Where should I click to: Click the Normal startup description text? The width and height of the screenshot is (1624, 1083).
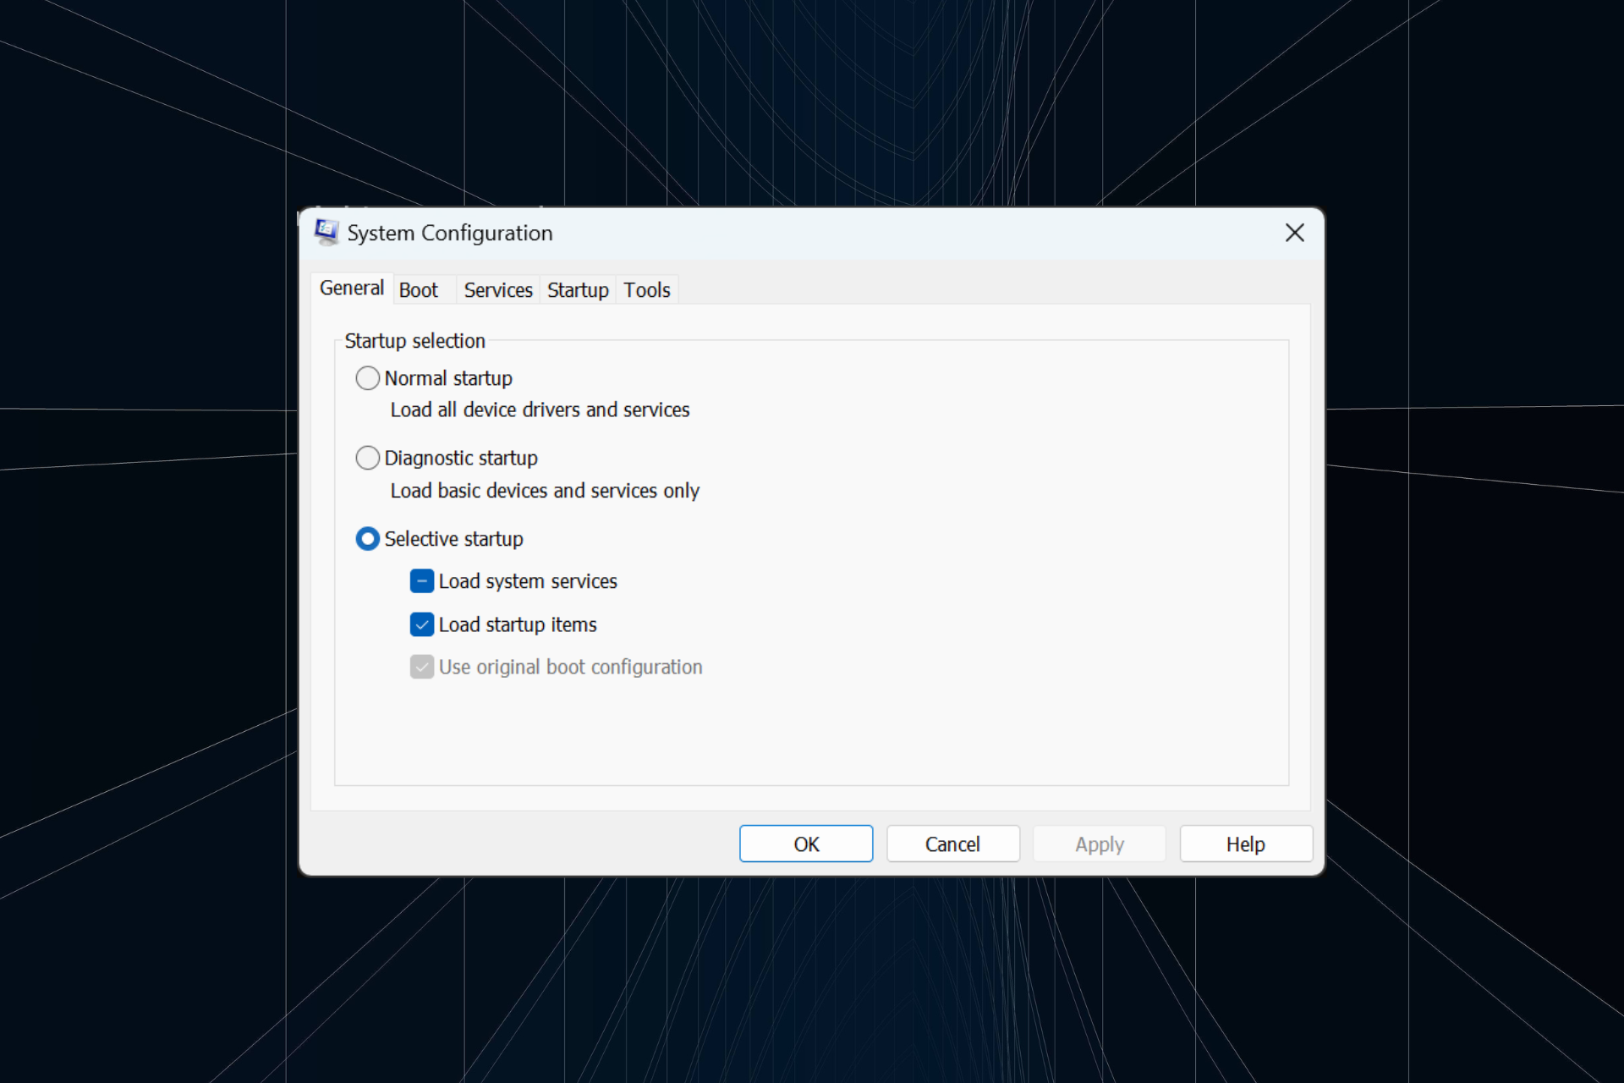(540, 410)
